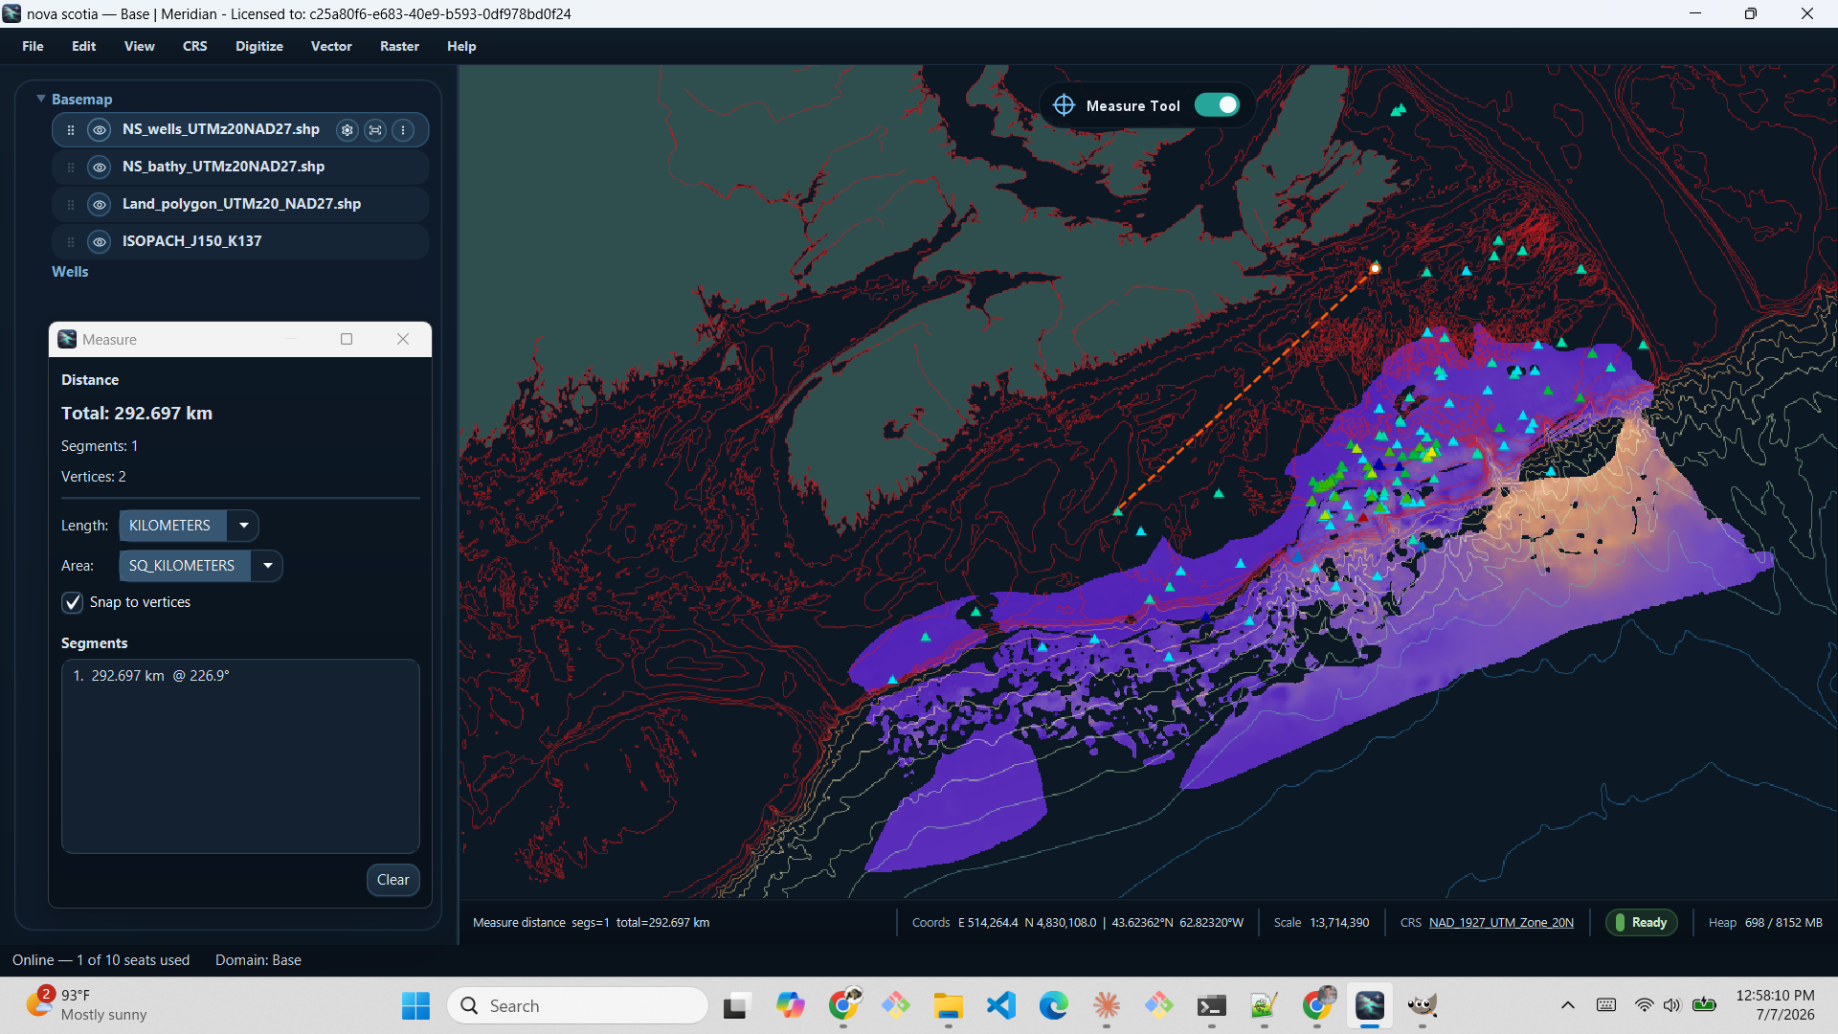Image resolution: width=1838 pixels, height=1034 pixels.
Task: Select the ISOPACH_J150_K137 layer row
Action: 240,242
